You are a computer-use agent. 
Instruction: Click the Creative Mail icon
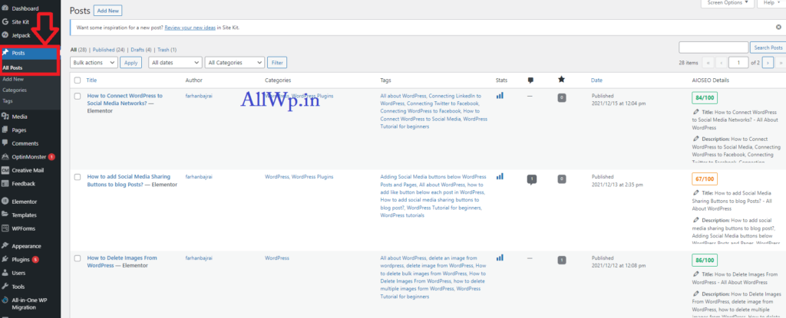click(5, 170)
